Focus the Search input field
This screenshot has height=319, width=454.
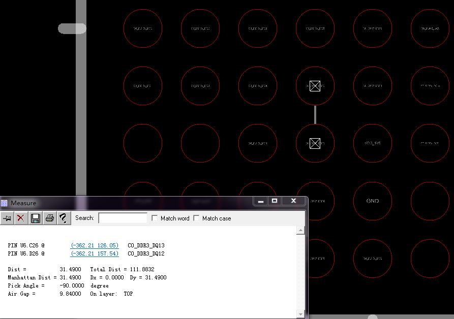[123, 218]
